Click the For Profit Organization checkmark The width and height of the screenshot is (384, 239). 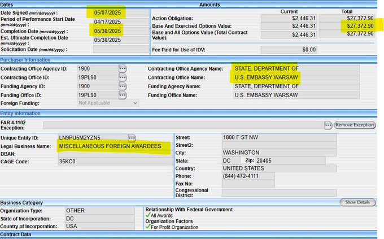point(148,227)
